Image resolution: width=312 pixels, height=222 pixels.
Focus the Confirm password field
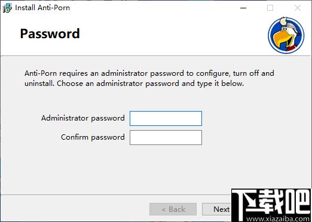click(x=166, y=137)
